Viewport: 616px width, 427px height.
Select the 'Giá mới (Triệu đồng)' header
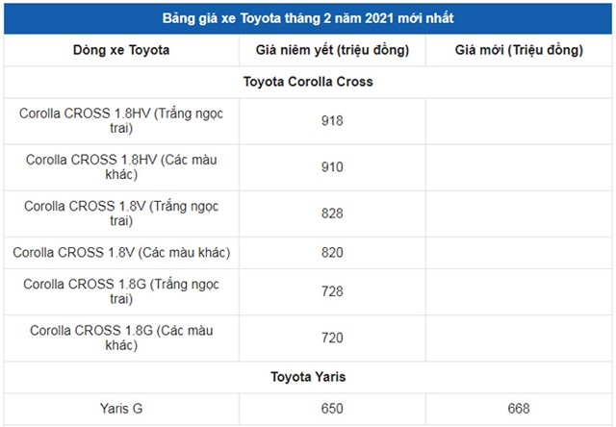(x=519, y=50)
